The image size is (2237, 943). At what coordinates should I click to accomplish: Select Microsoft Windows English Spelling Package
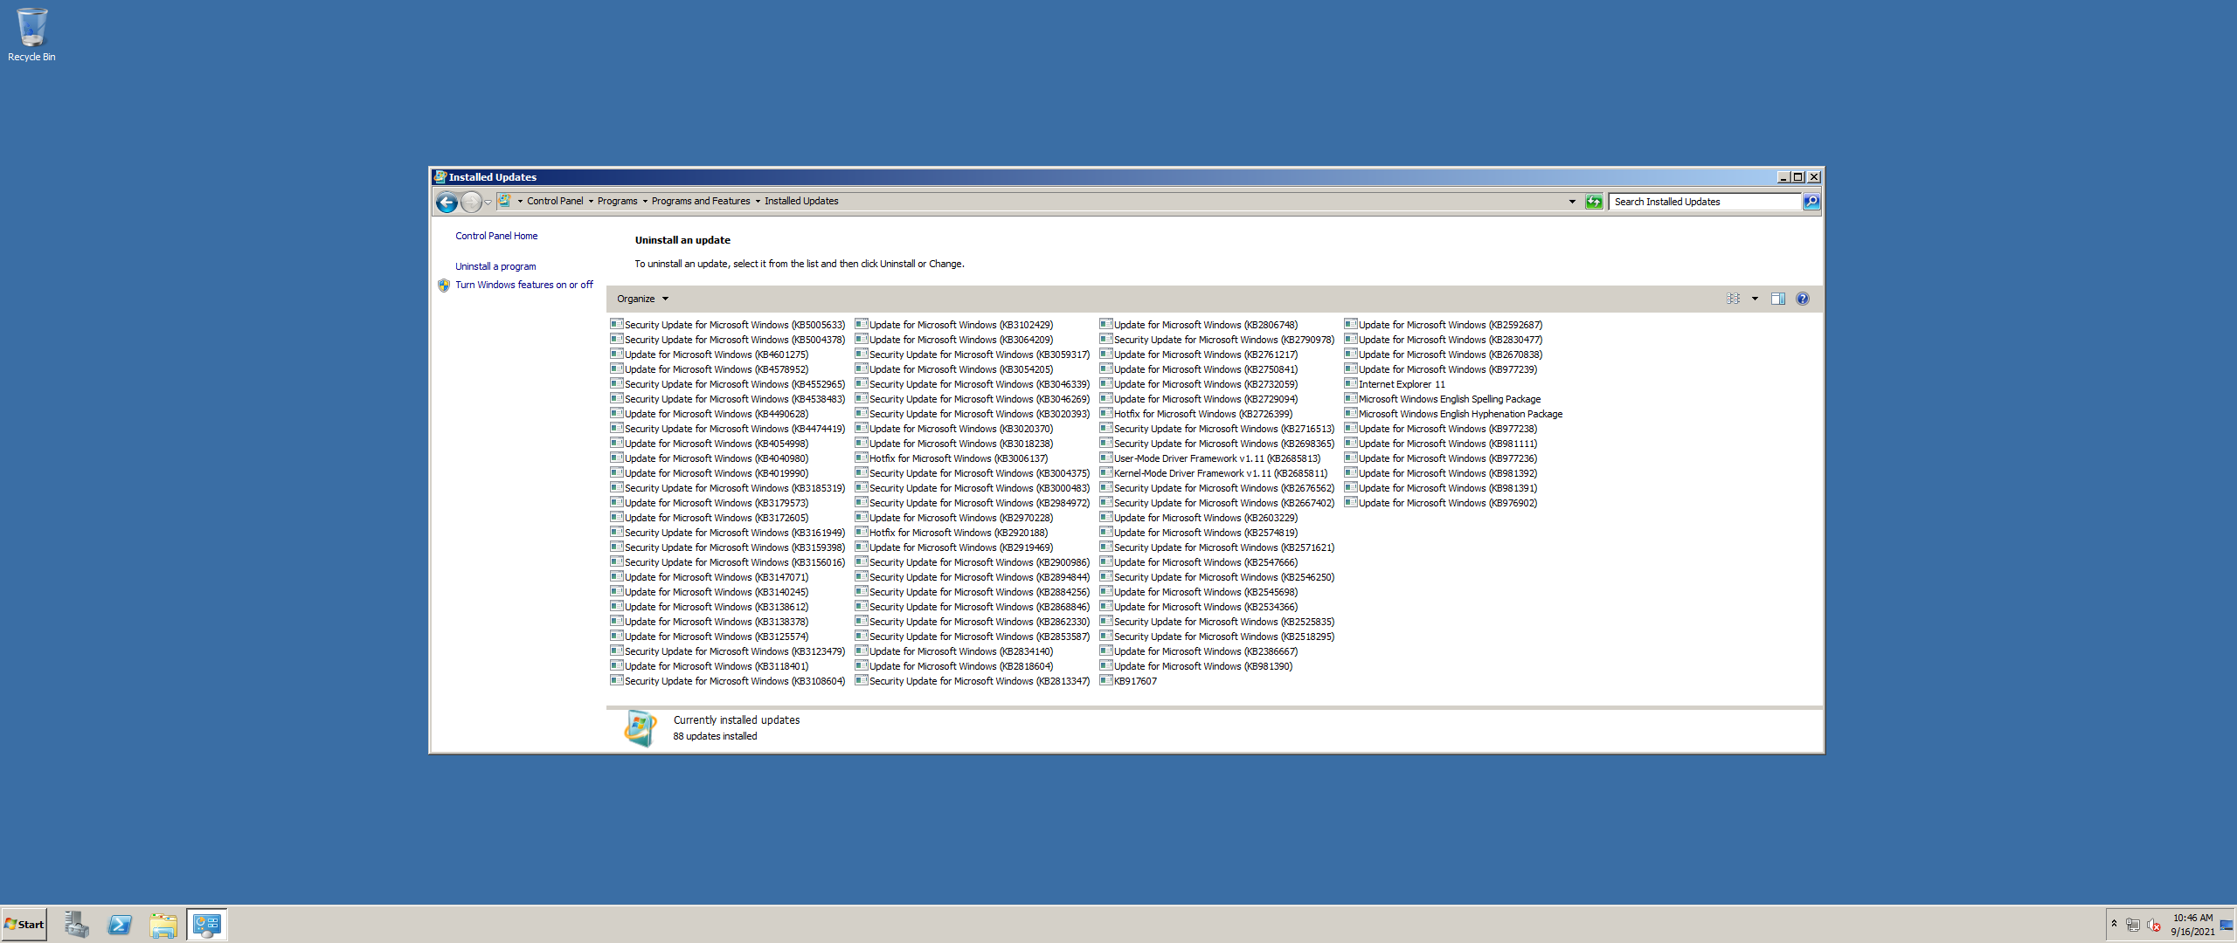pos(1443,399)
